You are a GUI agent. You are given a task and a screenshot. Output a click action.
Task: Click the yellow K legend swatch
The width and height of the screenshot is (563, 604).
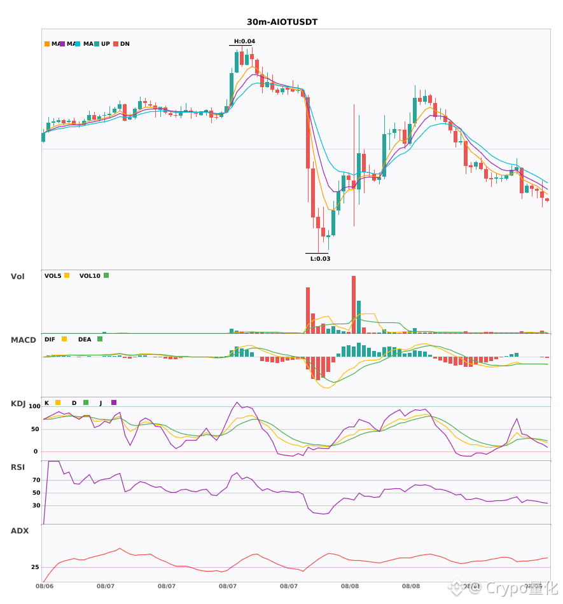[58, 402]
